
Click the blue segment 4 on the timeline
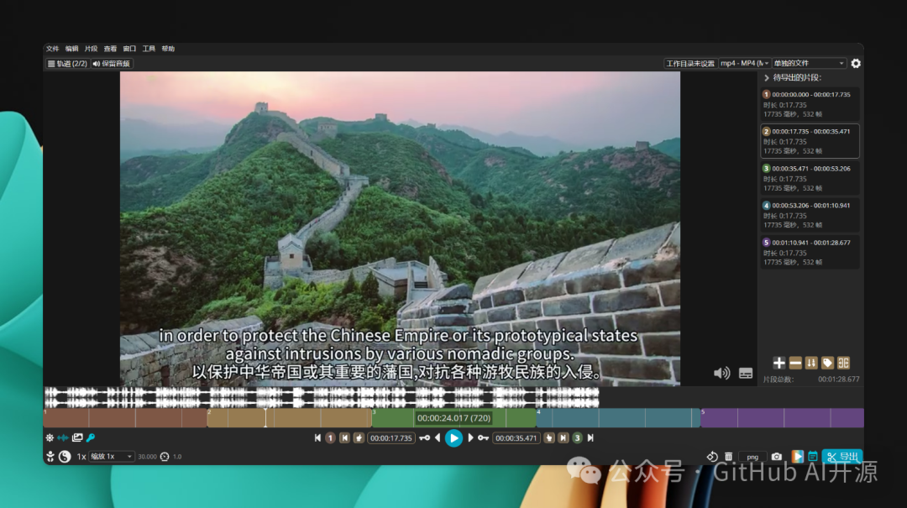pos(618,418)
